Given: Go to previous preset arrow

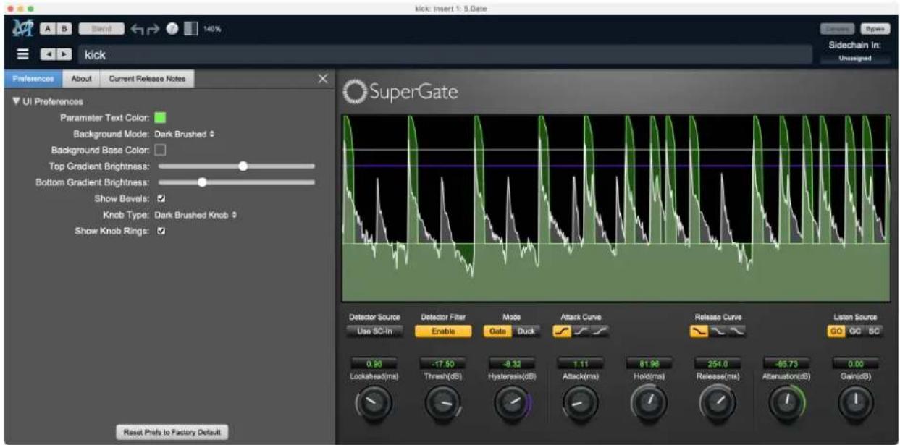Looking at the screenshot, I should 47,54.
